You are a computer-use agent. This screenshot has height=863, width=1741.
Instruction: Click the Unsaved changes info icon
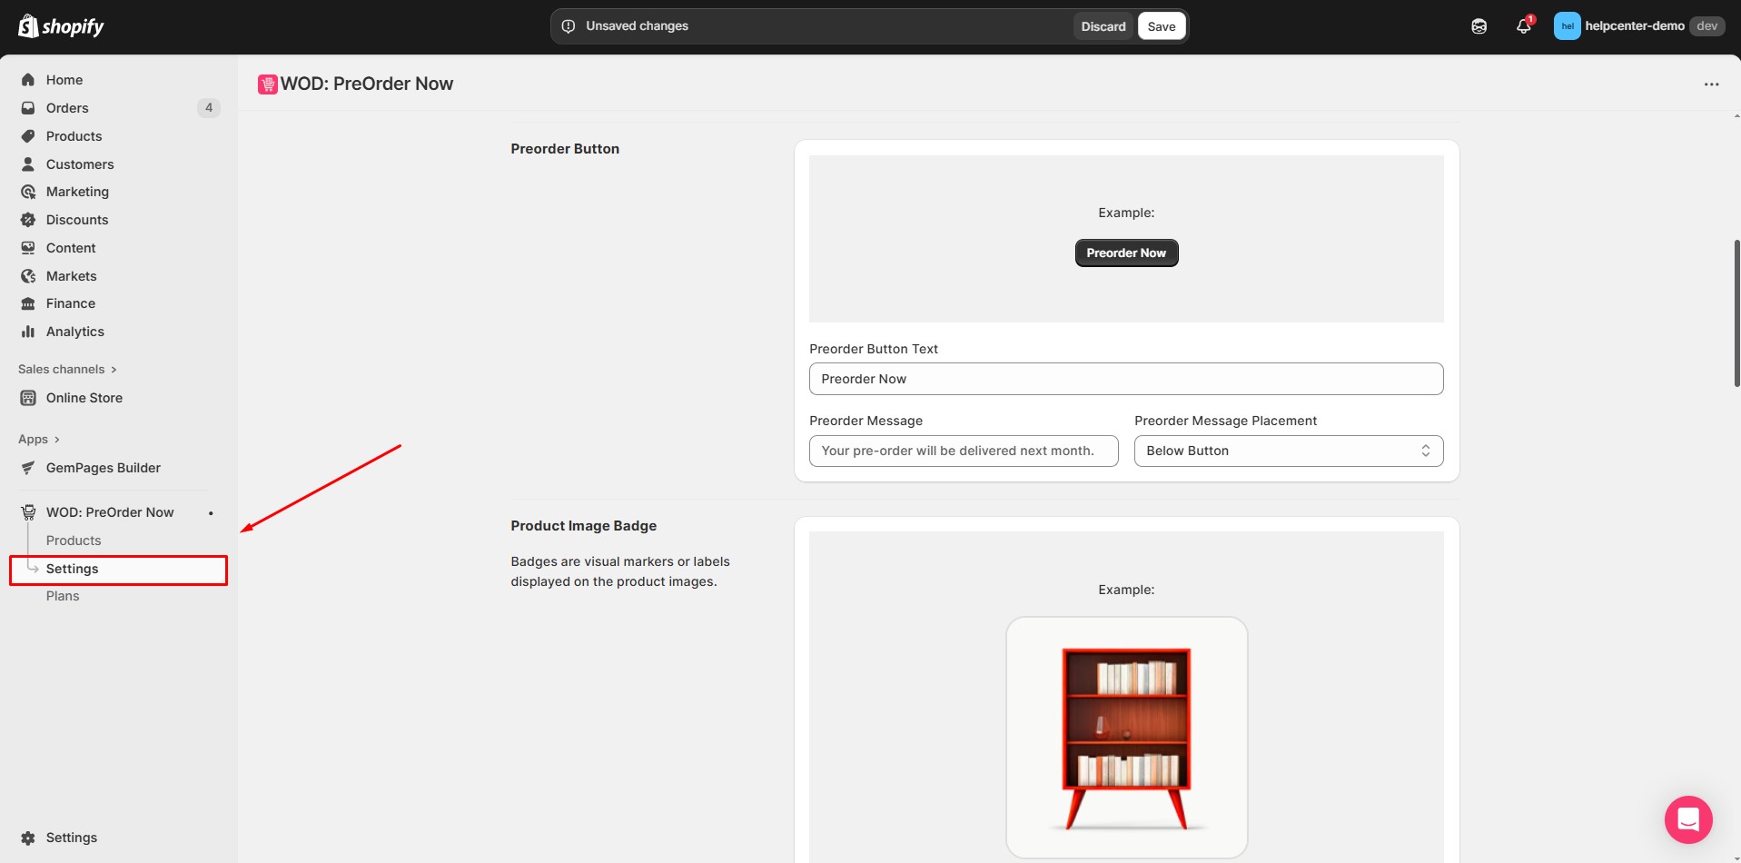(569, 26)
